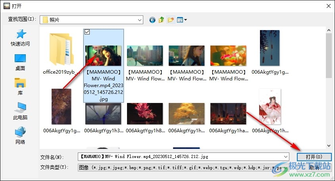Select the 006AkgtYgy1h8 red flower thumbnail
Image resolution: width=335 pixels, height=181 pixels.
pyautogui.click(x=145, y=113)
